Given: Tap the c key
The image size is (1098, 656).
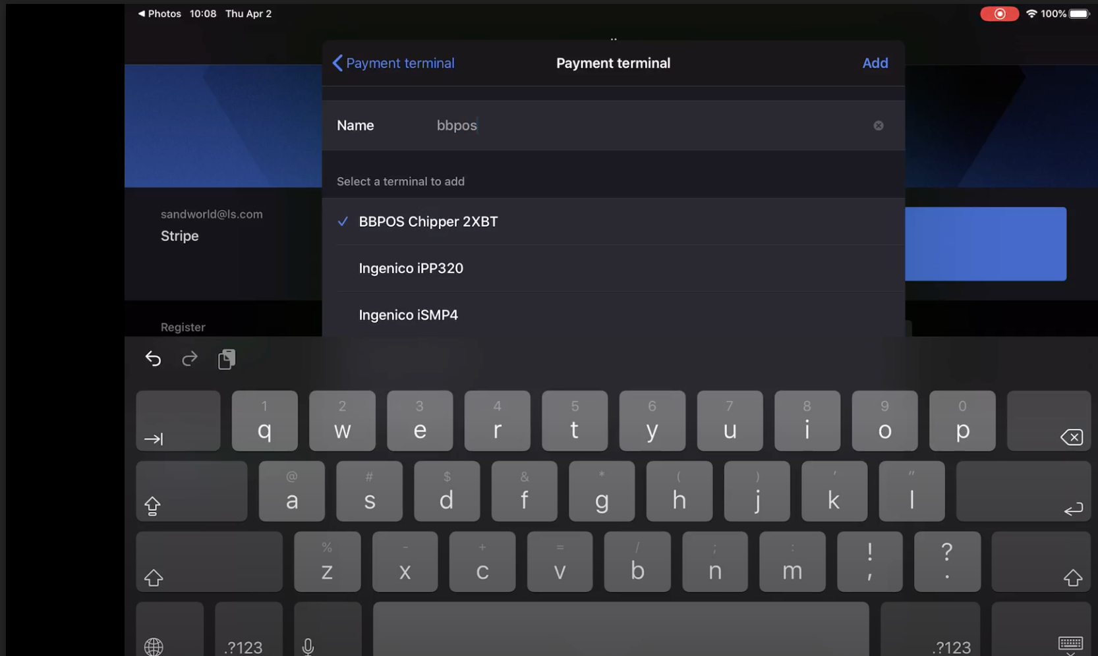Looking at the screenshot, I should pos(482,562).
